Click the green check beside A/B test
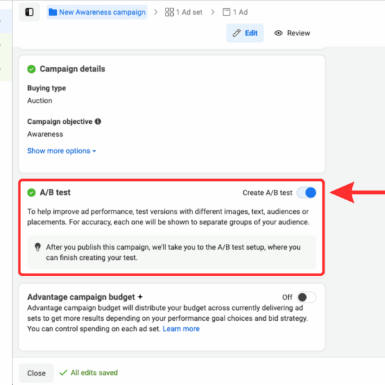The height and width of the screenshot is (385, 385). pyautogui.click(x=31, y=193)
